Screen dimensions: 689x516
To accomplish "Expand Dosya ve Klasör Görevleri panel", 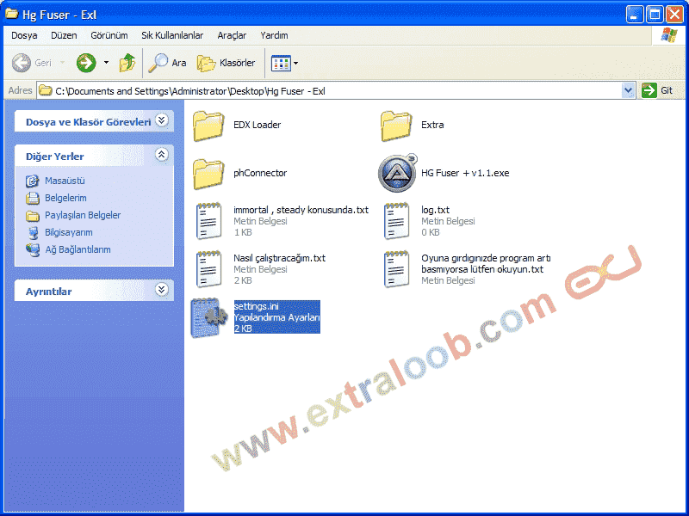I will [x=162, y=120].
